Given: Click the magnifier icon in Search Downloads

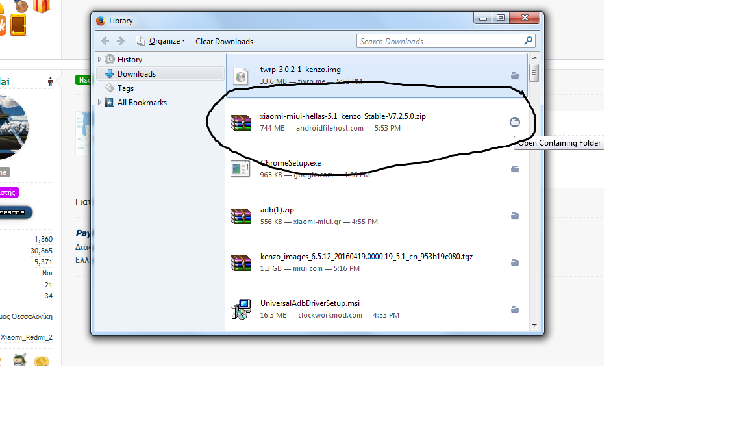Looking at the screenshot, I should [x=528, y=40].
